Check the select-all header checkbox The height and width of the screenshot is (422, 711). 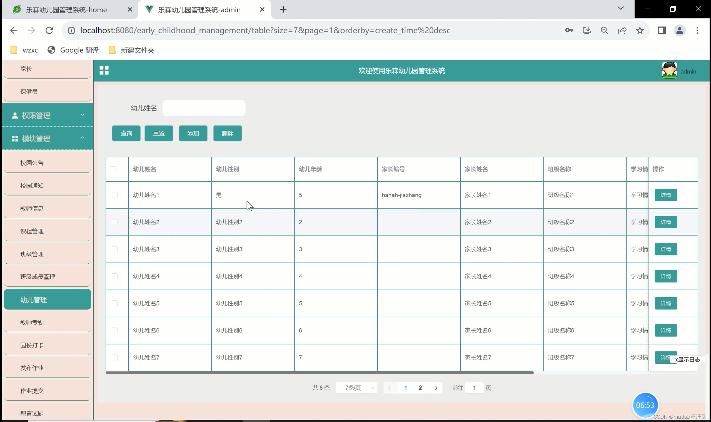(x=113, y=169)
